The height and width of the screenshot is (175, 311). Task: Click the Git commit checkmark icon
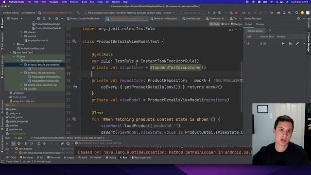pos(255,13)
